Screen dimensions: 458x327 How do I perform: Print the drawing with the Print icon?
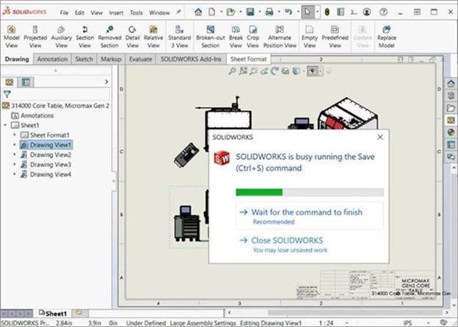point(269,12)
